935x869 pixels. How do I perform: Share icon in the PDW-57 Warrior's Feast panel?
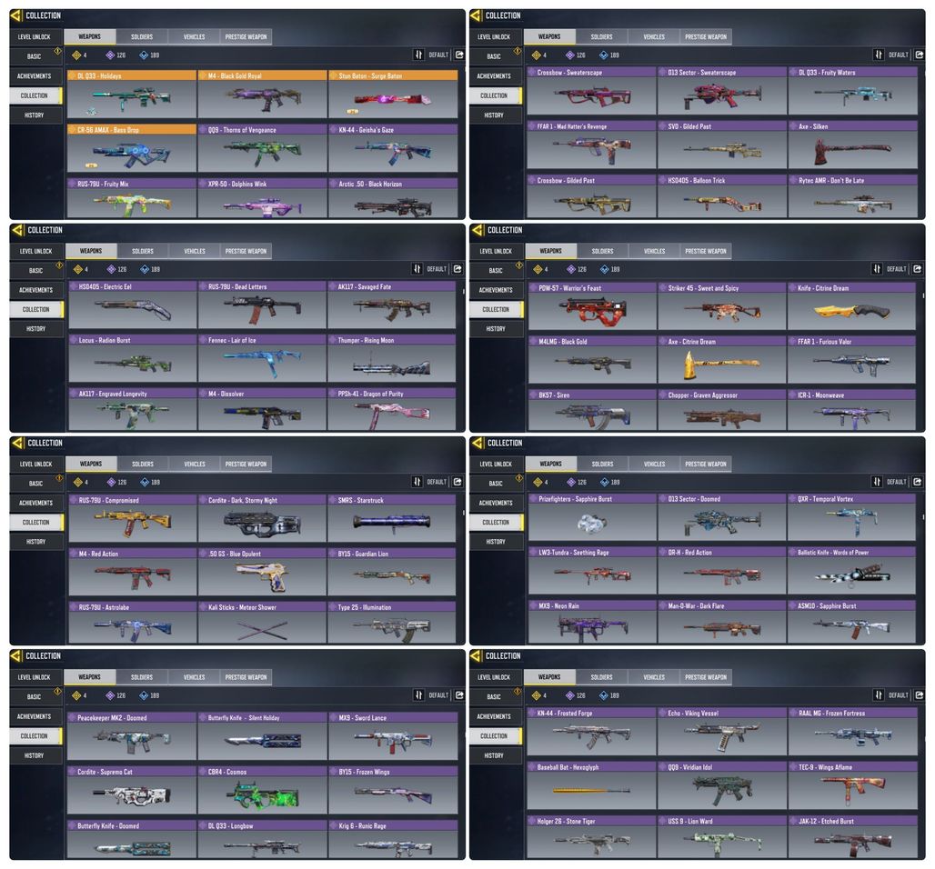click(x=918, y=269)
